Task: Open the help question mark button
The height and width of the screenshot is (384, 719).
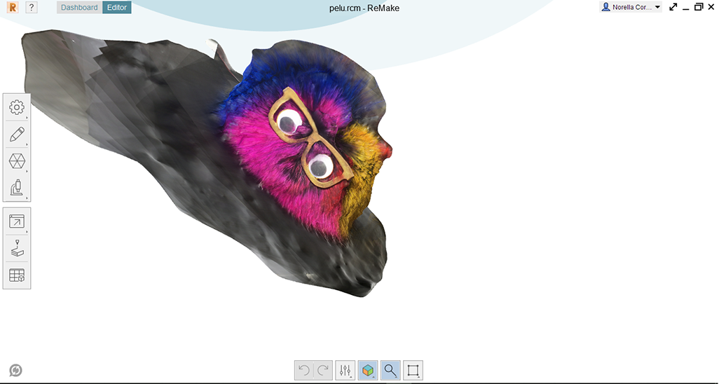Action: coord(31,7)
